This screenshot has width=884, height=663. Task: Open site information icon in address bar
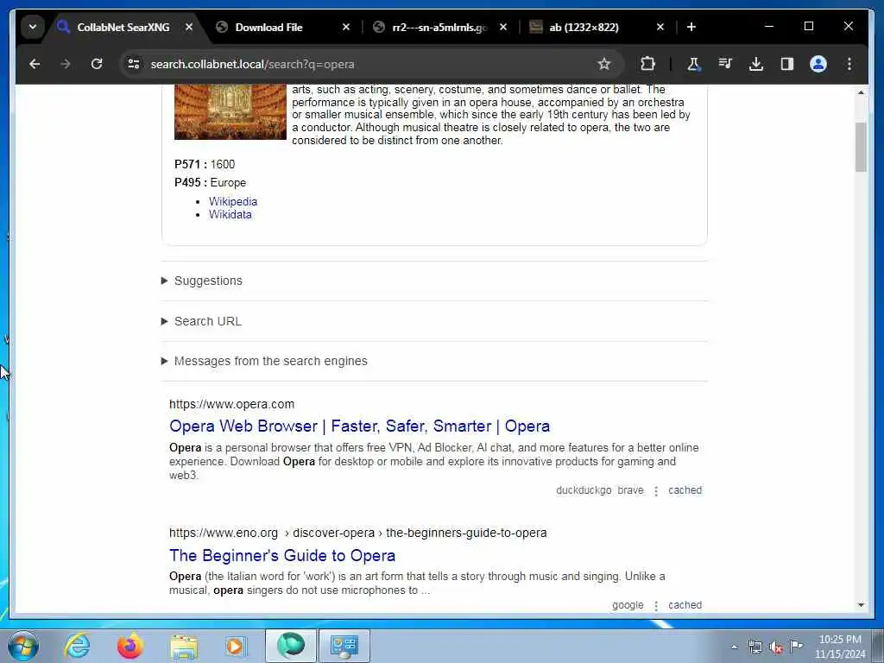[134, 64]
